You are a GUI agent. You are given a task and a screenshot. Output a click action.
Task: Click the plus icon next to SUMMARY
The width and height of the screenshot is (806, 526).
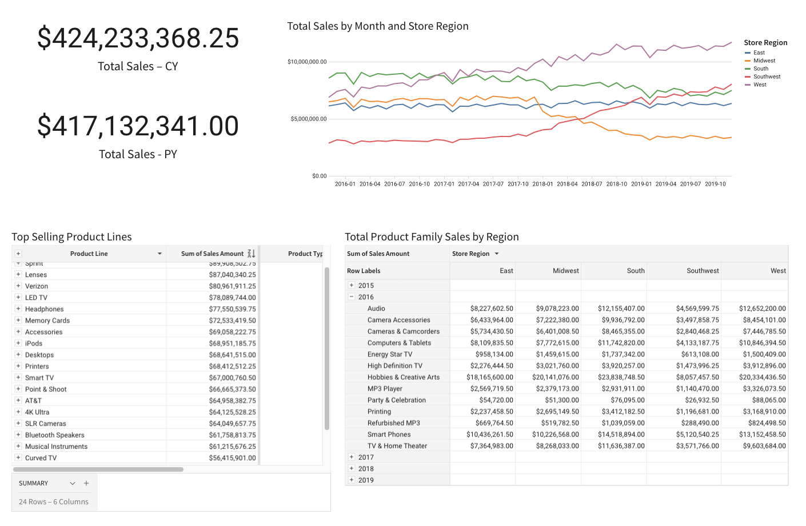(86, 483)
